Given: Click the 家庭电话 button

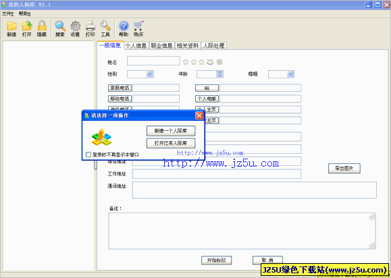Looking at the screenshot, I should coord(120,88).
